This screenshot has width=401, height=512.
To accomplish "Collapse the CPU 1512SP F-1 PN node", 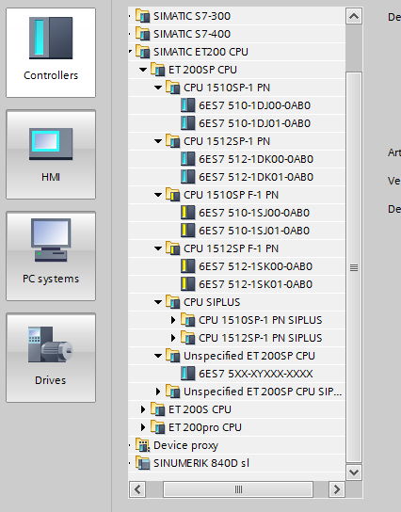I will pyautogui.click(x=158, y=248).
